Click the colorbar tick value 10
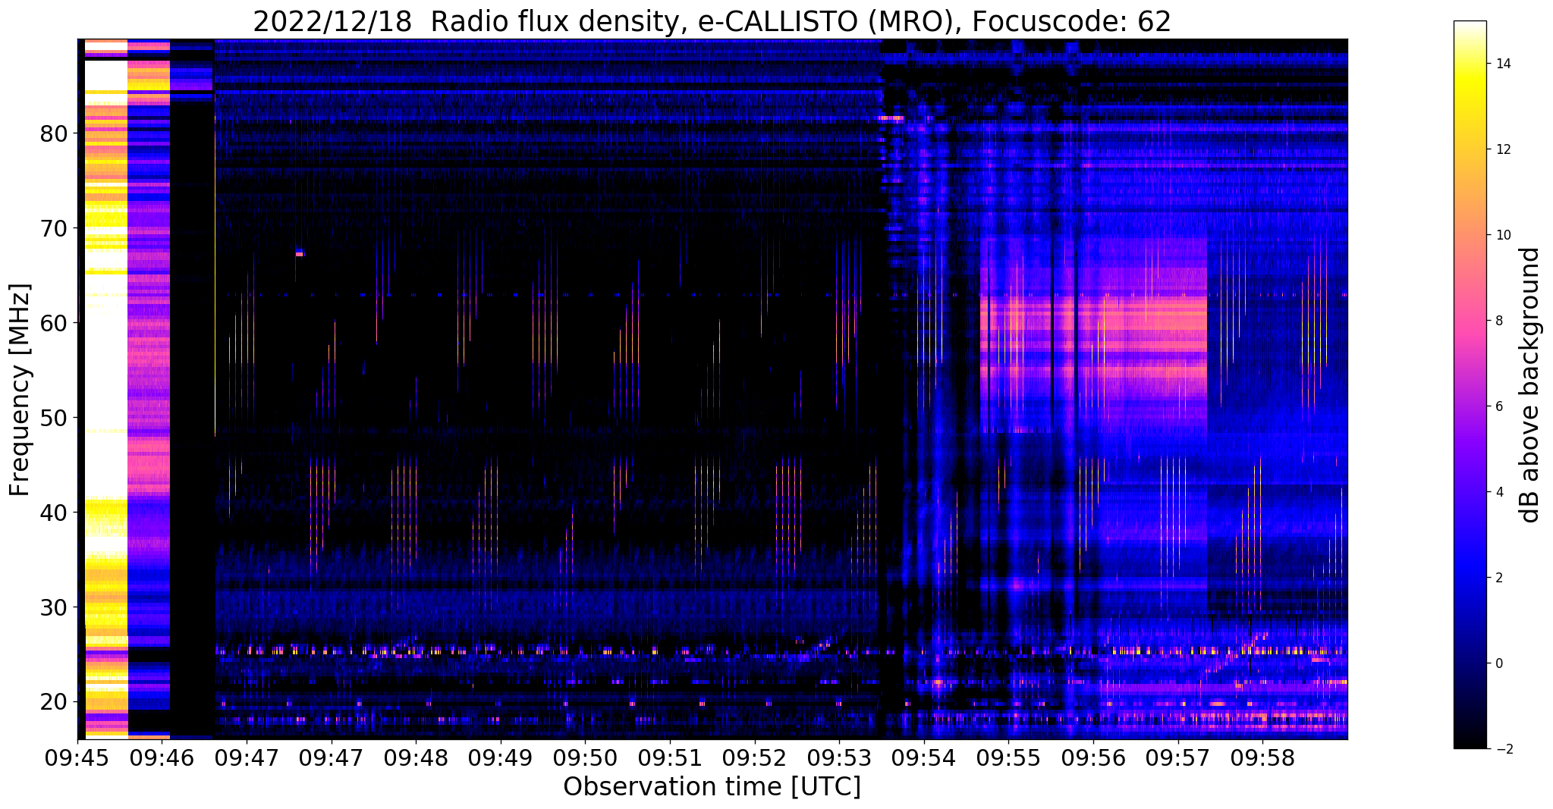The width and height of the screenshot is (1553, 809). point(1502,235)
